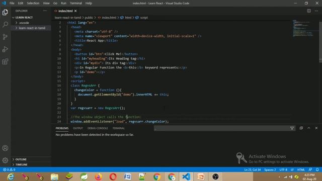Viewport: 322px width, 181px height.
Task: Select the index.html editor tab
Action: click(65, 11)
